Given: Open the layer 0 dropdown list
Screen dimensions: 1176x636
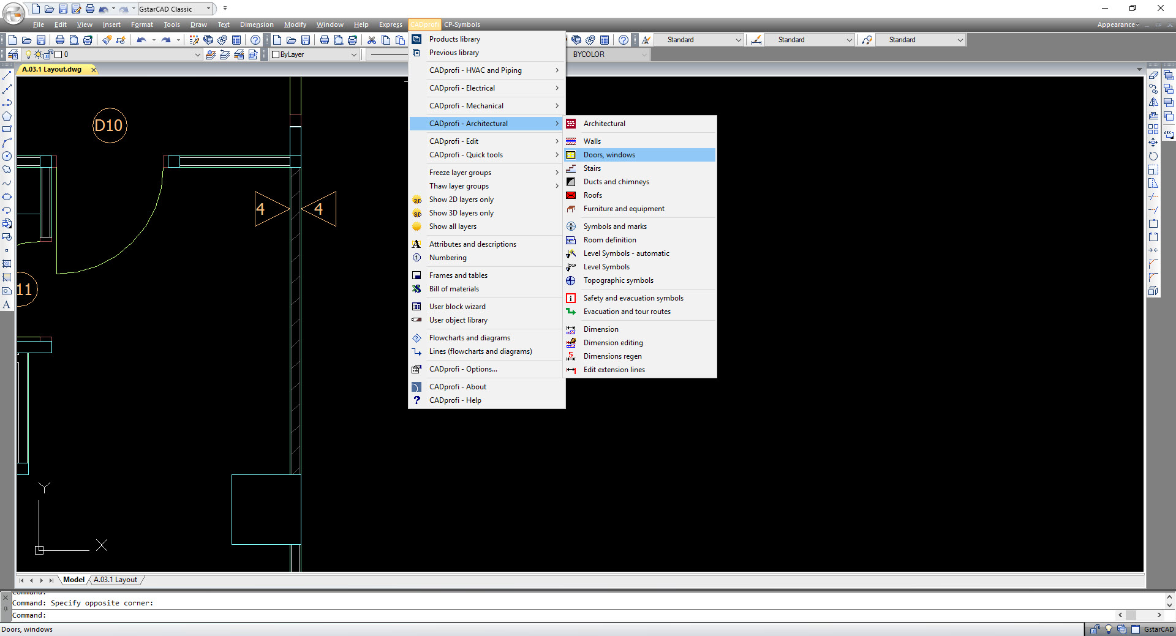Looking at the screenshot, I should 197,54.
